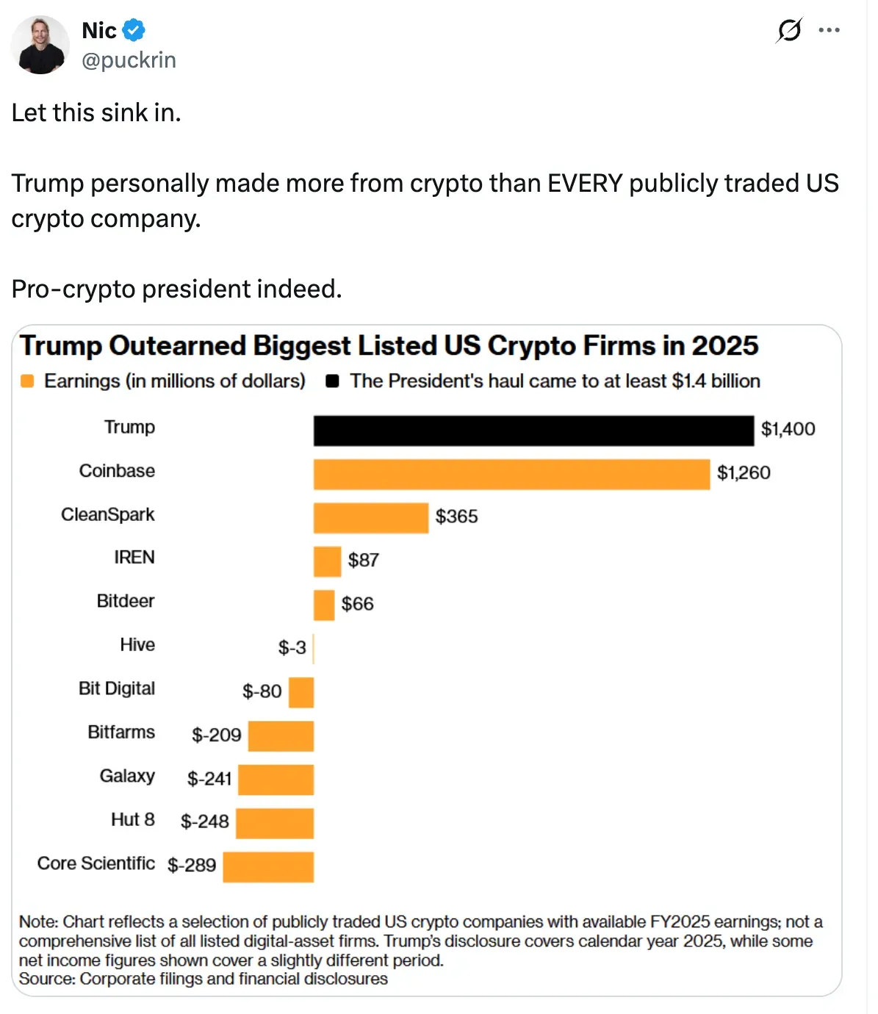Click the orange Coinbase earnings bar
878x1014 pixels.
coord(511,474)
